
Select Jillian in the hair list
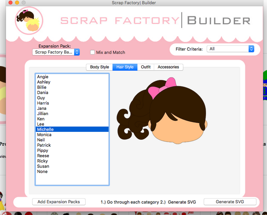coord(72,114)
